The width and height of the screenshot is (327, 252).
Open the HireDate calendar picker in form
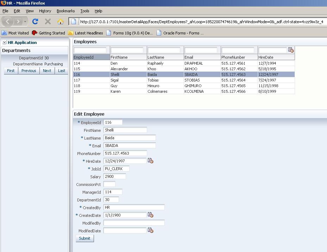coord(150,161)
